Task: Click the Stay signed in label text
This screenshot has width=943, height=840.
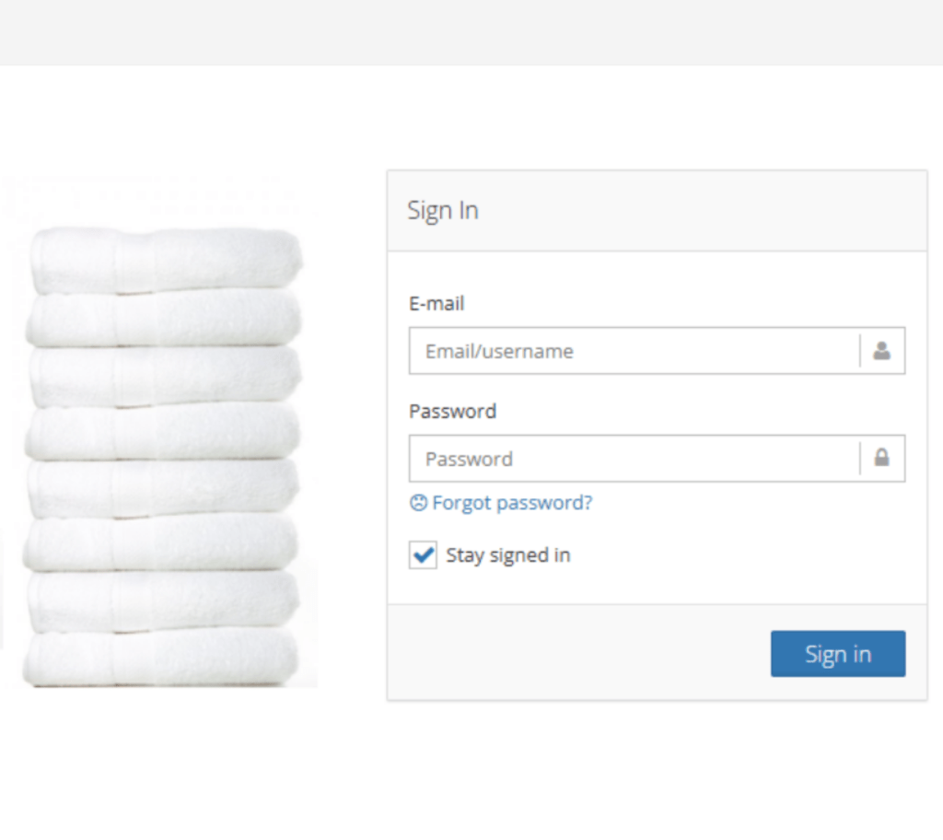Action: 507,554
